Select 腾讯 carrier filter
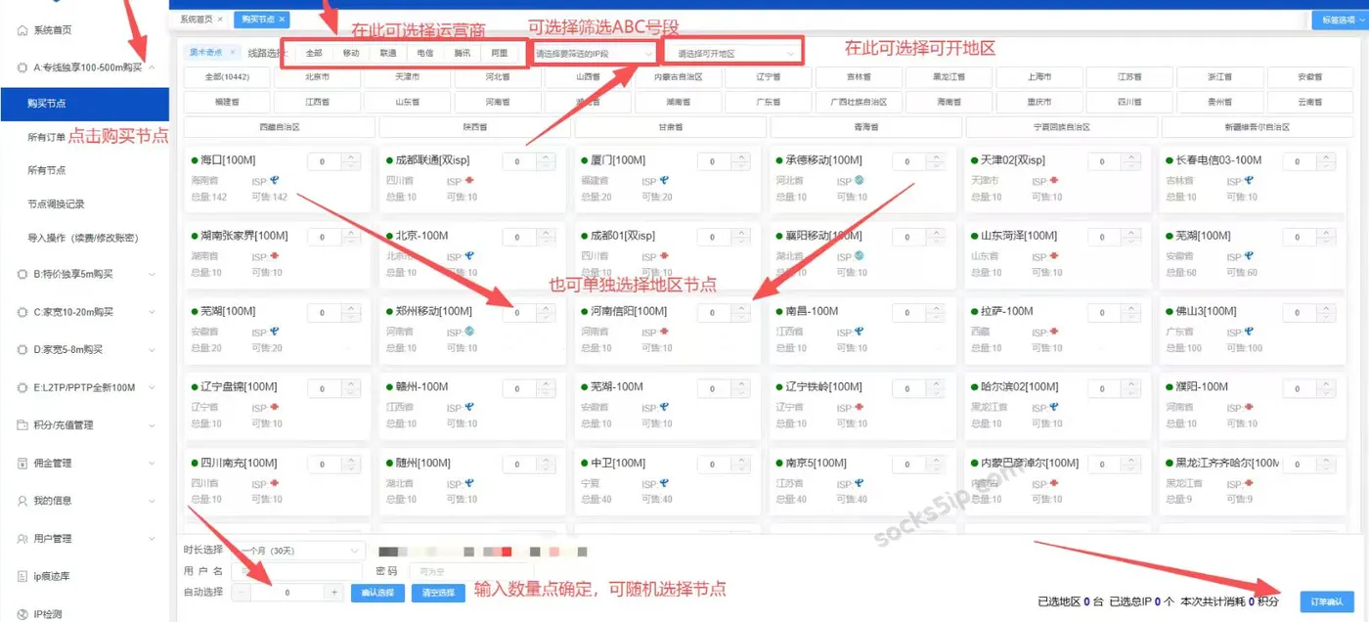1369x622 pixels. point(463,53)
